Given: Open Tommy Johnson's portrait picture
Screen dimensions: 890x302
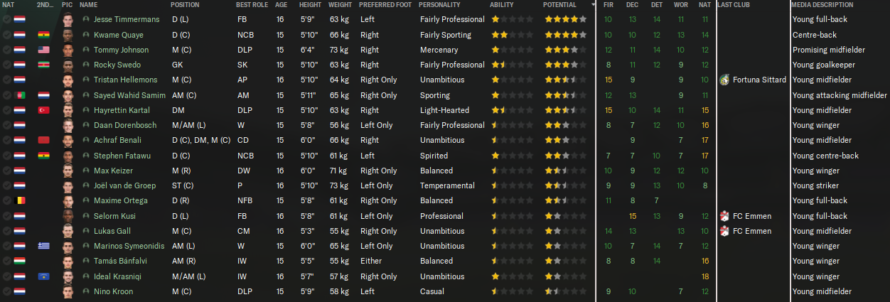Looking at the screenshot, I should (x=68, y=50).
